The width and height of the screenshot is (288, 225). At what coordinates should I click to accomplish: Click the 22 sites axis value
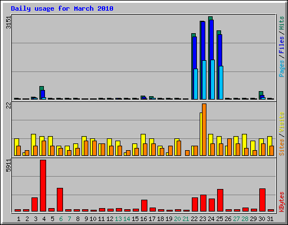(x=8, y=106)
